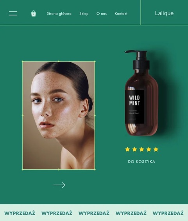
Task: Select the woman's portrait image
Action: tap(59, 116)
